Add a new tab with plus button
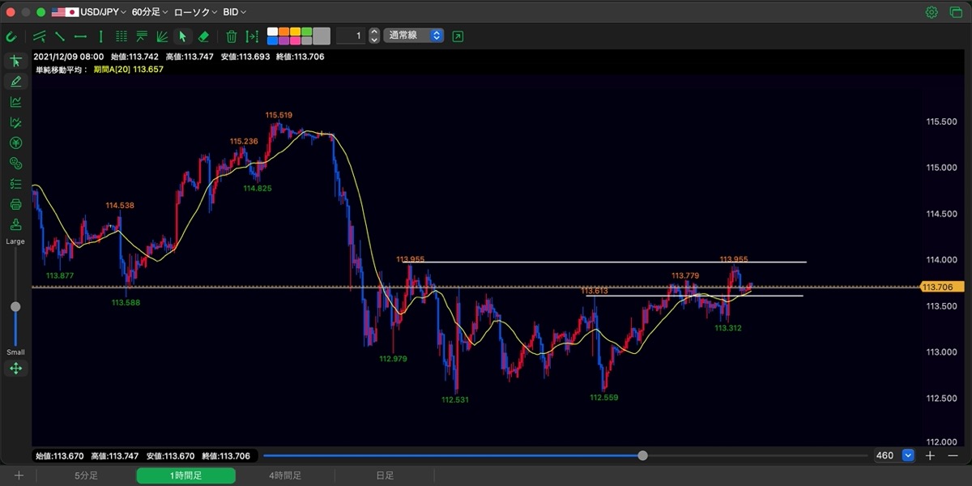The width and height of the screenshot is (972, 486). [19, 475]
